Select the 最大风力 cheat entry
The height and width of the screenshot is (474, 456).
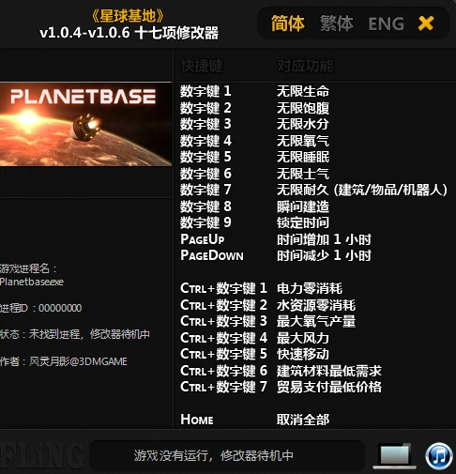(303, 338)
